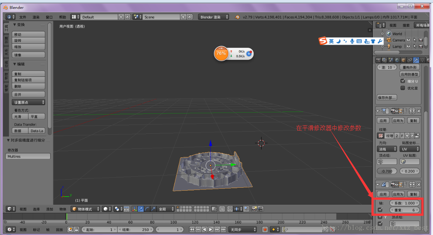Enable the 优化显 checkbox

pyautogui.click(x=403, y=88)
